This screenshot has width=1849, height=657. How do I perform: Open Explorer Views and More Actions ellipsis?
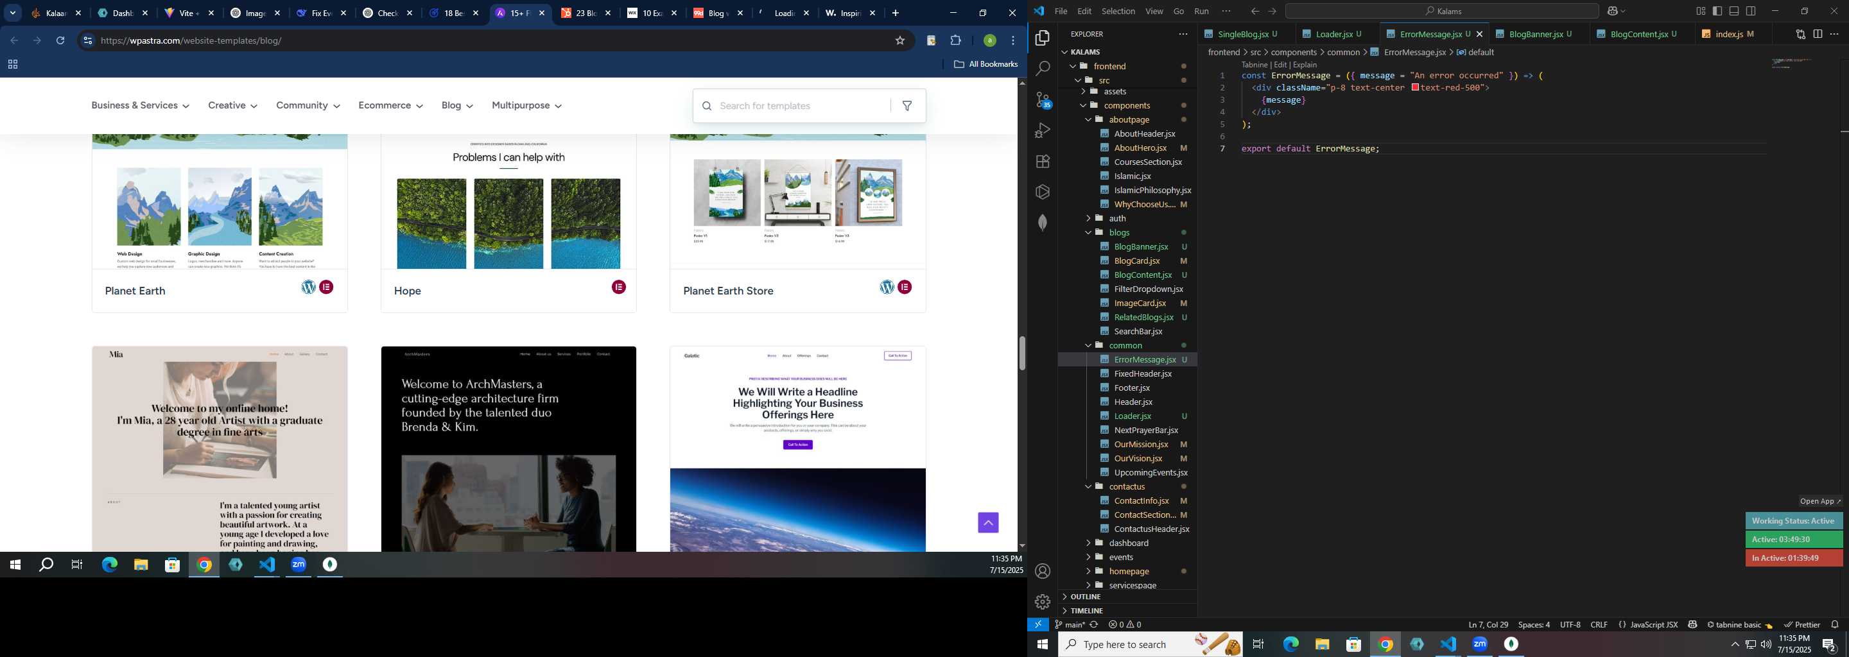pyautogui.click(x=1183, y=34)
